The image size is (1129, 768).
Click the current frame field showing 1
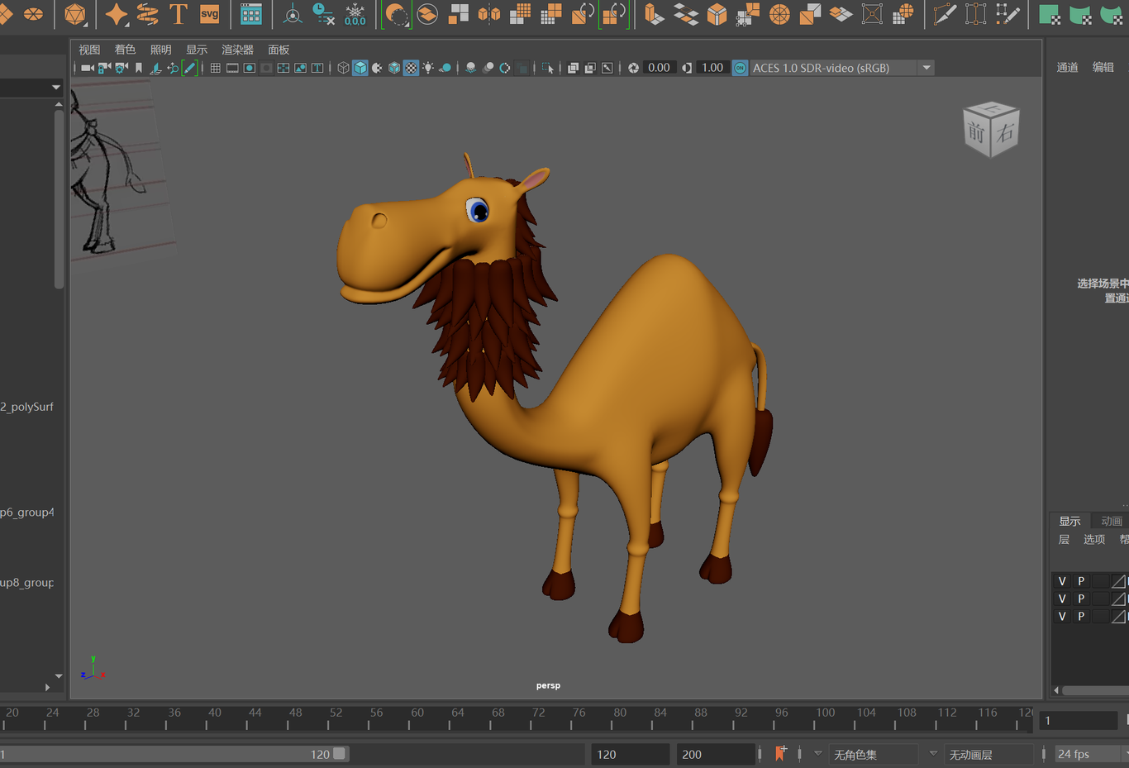pos(1079,720)
